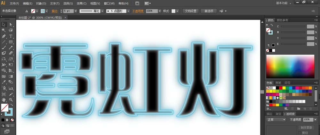Open the 对象(O) menu

(x=41, y=4)
